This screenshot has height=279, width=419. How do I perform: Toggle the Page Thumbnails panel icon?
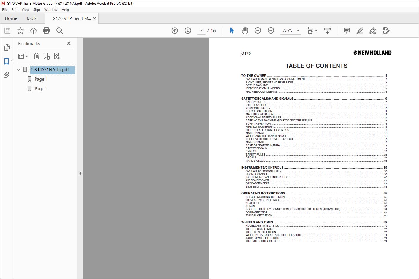point(7,47)
